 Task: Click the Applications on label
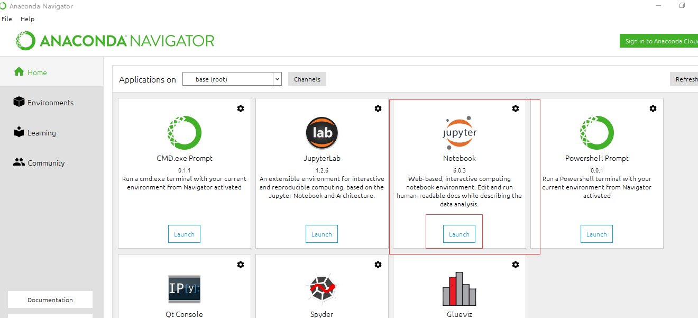coord(148,79)
